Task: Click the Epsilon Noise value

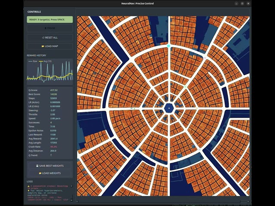Action: tap(53, 130)
